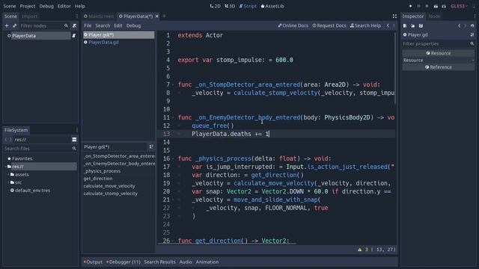Open the Animation bottom panel

(207, 262)
